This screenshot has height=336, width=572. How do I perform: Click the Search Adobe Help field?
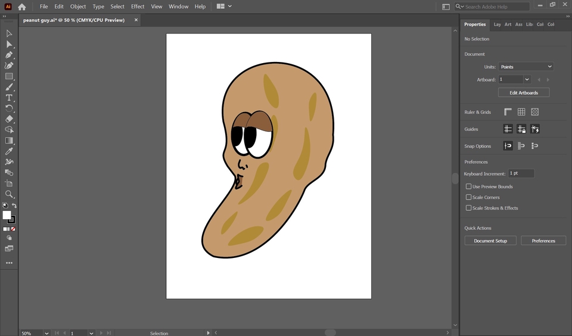(x=492, y=7)
